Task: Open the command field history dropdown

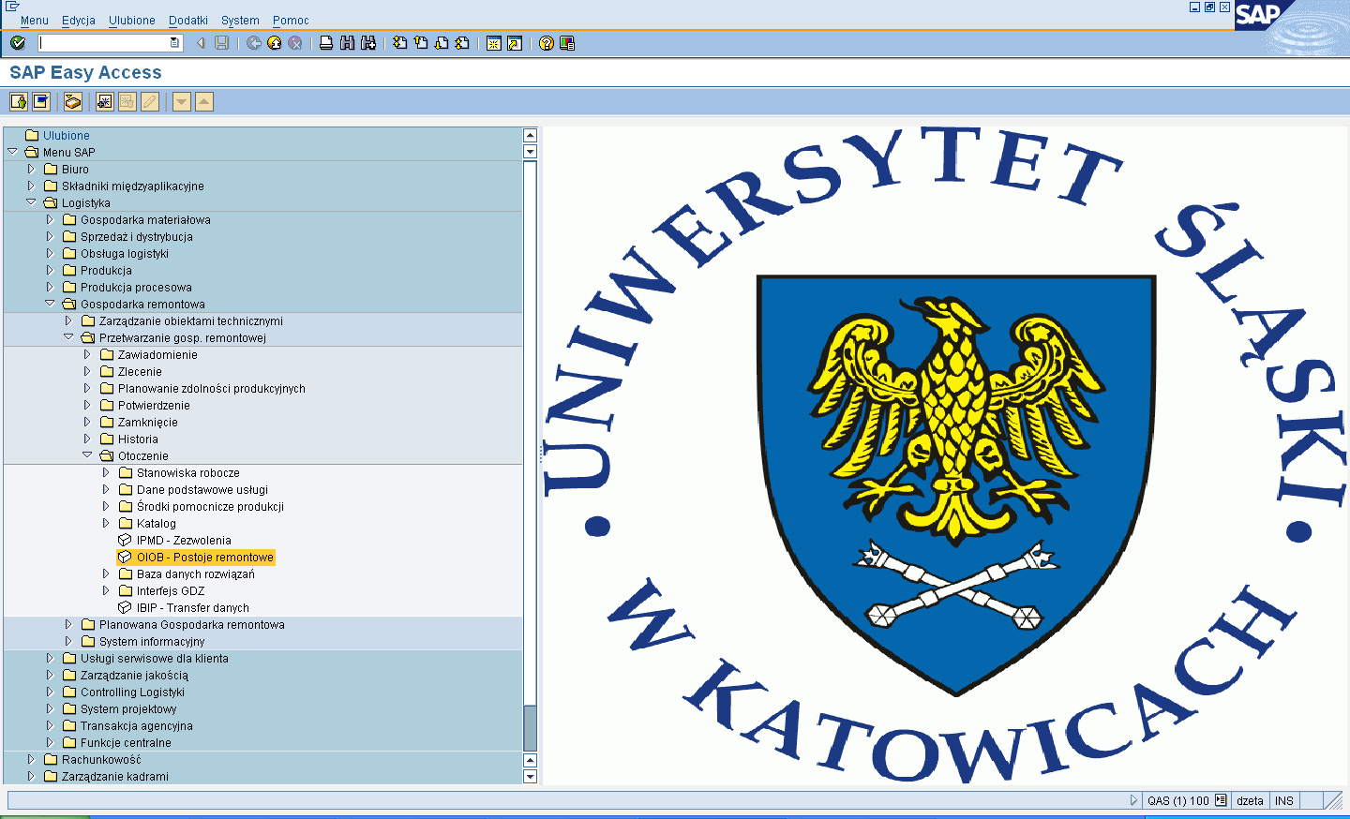Action: click(x=174, y=43)
